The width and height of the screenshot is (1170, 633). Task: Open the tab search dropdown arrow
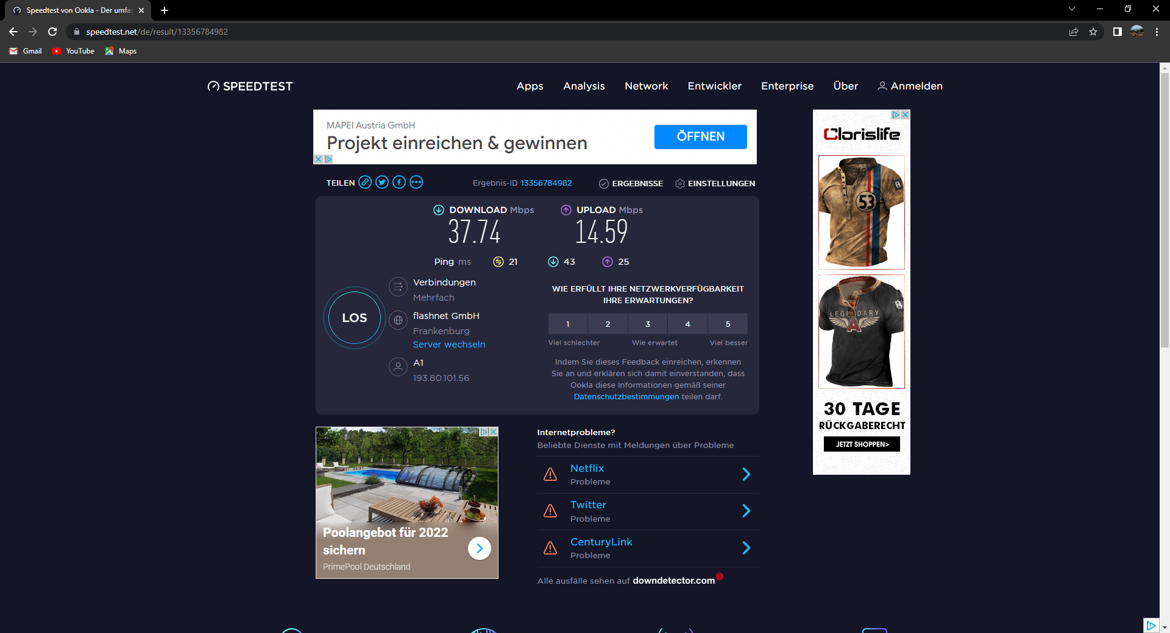(1072, 9)
